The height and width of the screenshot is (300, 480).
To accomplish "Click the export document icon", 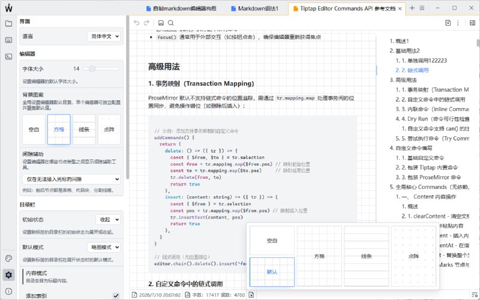I will coord(448,23).
